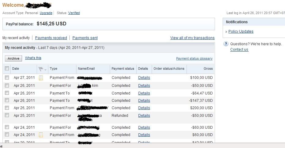This screenshot has height=148, width=285.
Task: Click the -$64,47 USD gross amount
Action: tap(202, 93)
